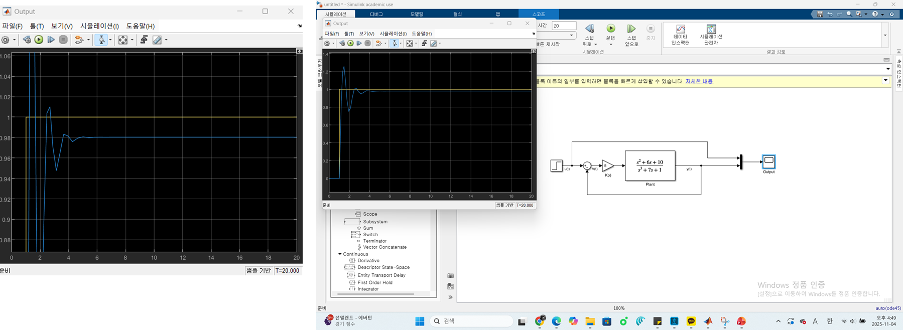Select the Mux bar block
Viewport: 903px width, 330px height.
pyautogui.click(x=740, y=162)
